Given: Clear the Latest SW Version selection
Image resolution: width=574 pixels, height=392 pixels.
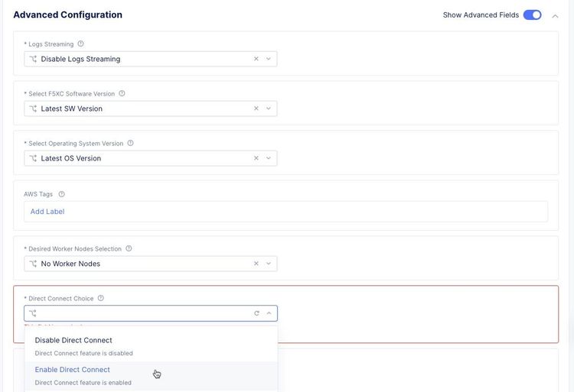Looking at the screenshot, I should [256, 109].
